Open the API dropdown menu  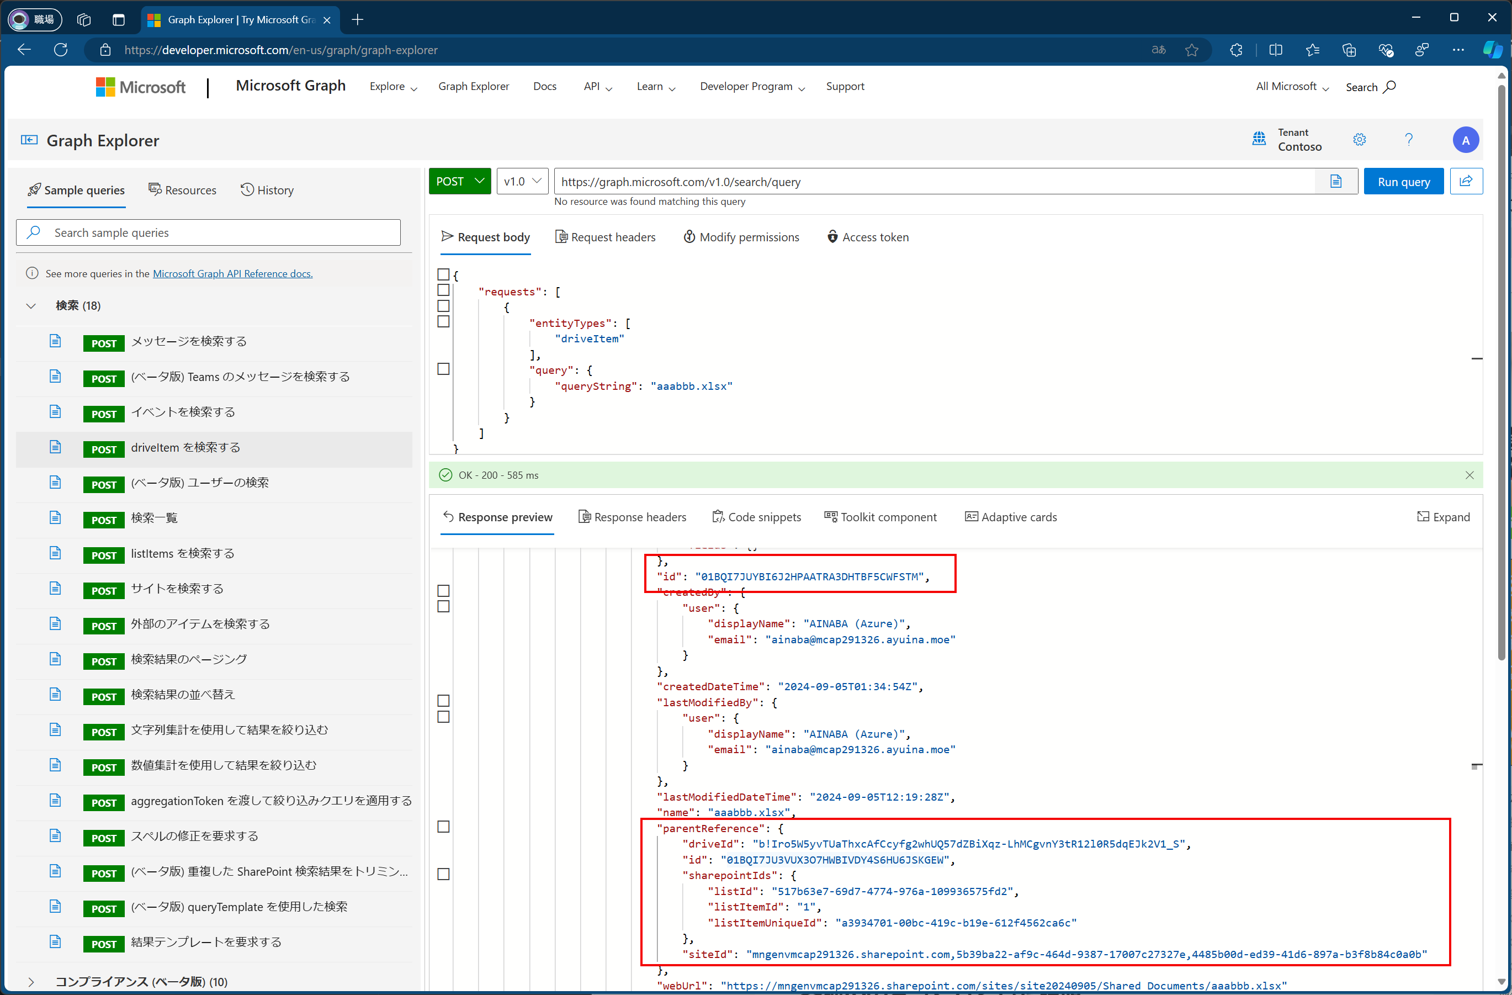coord(598,86)
